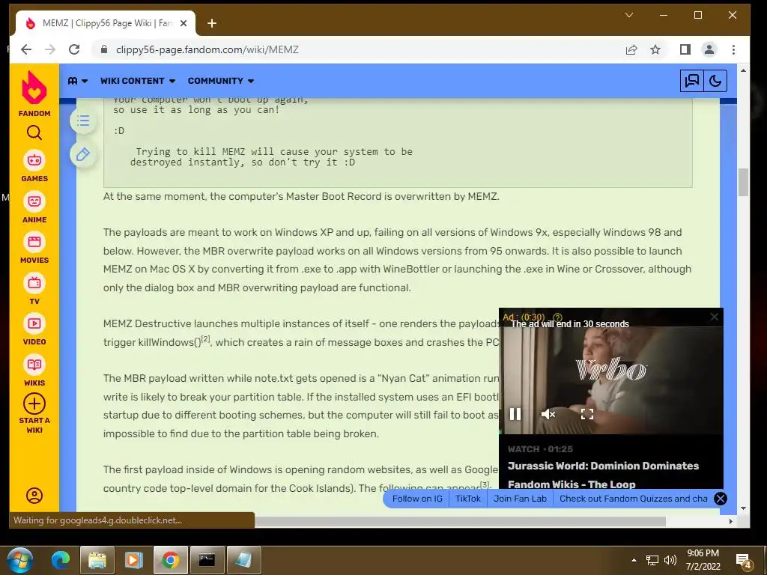Open the wiki discussions icon
Image resolution: width=767 pixels, height=575 pixels.
pyautogui.click(x=691, y=81)
